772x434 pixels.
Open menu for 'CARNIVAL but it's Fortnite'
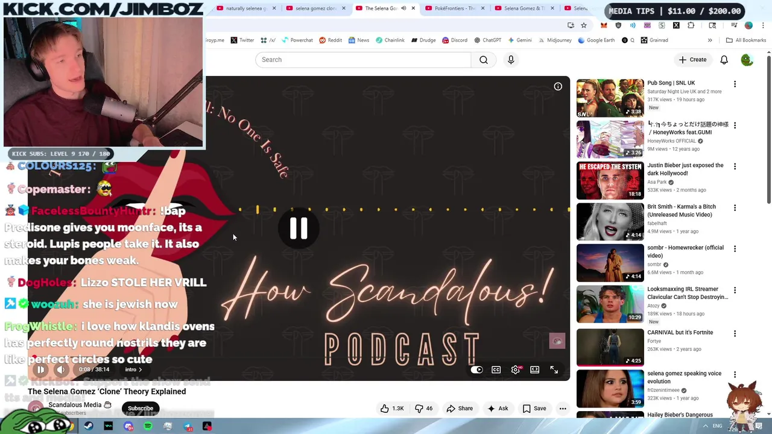[735, 333]
